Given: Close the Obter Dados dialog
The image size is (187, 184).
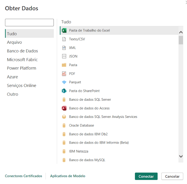Looking at the screenshot, I should tap(186, 2).
